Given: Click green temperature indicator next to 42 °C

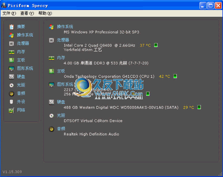Looking at the screenshot, I should [175, 76].
